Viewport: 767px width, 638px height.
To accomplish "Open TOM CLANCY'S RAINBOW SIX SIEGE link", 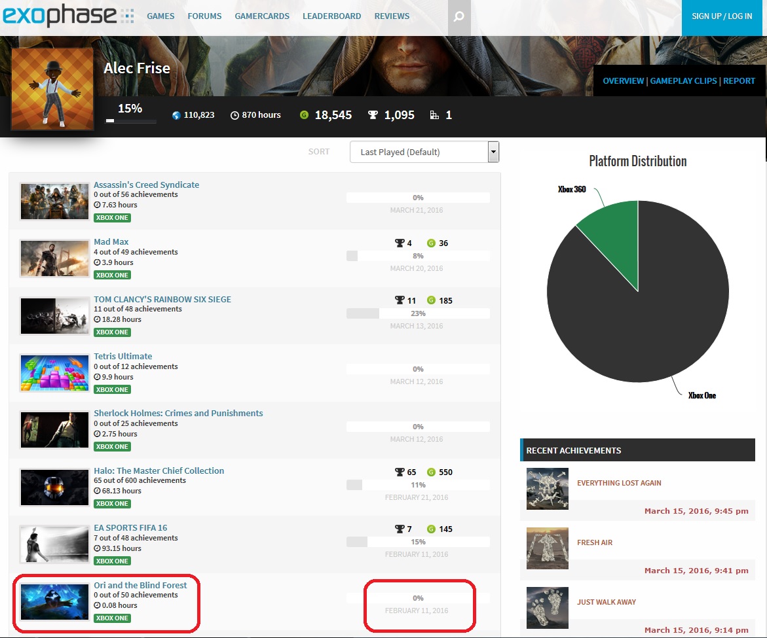I will 162,300.
